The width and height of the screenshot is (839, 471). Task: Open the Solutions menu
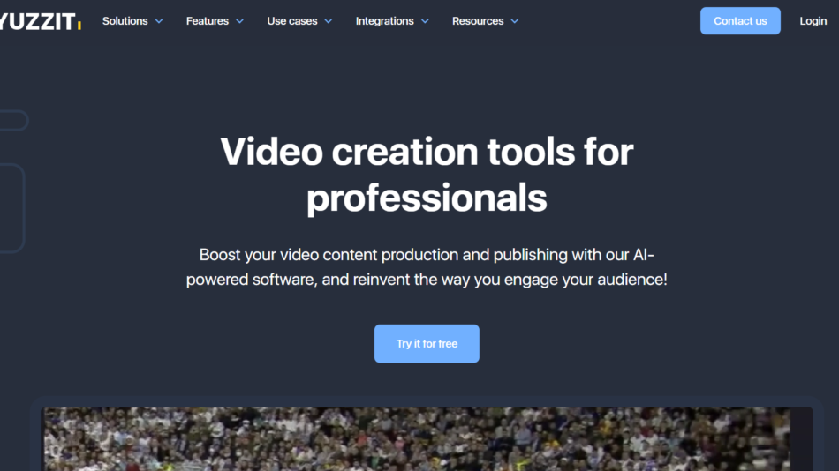tap(125, 21)
